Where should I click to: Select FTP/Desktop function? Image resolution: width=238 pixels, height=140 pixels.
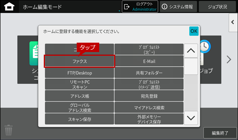click(79, 73)
